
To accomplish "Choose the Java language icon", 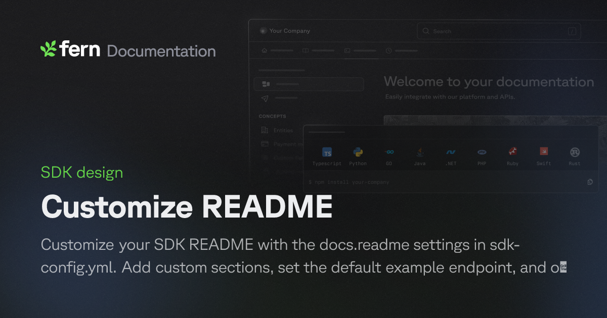I will click(420, 152).
